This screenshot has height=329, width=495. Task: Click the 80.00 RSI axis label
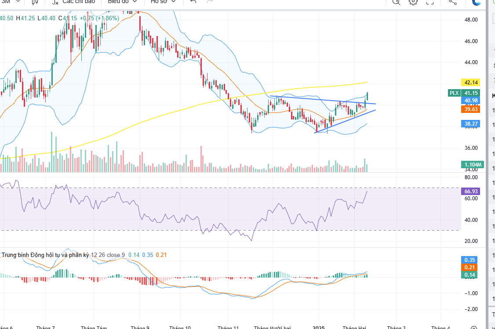point(471,177)
